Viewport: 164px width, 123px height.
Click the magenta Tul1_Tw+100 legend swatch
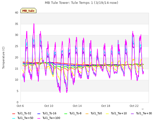[39, 118]
